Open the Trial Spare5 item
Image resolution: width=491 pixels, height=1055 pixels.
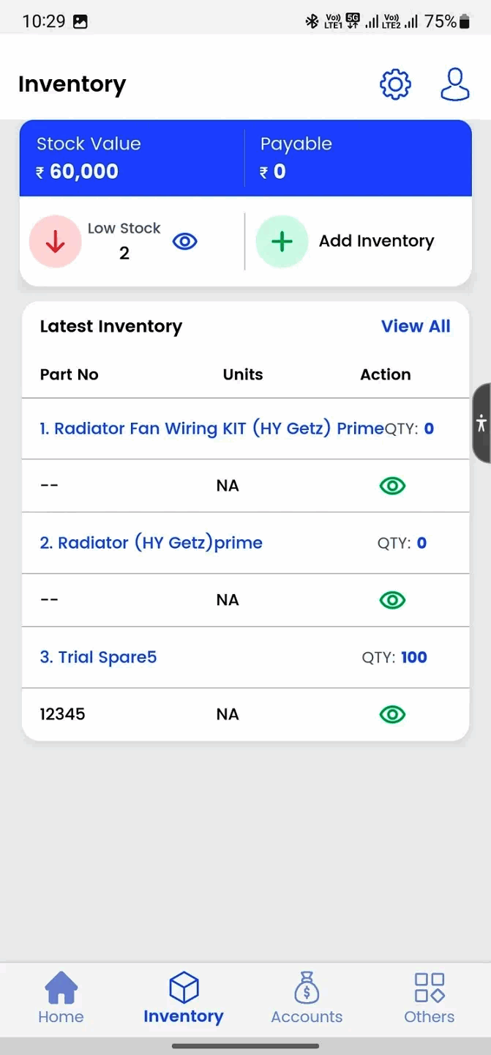click(x=98, y=657)
